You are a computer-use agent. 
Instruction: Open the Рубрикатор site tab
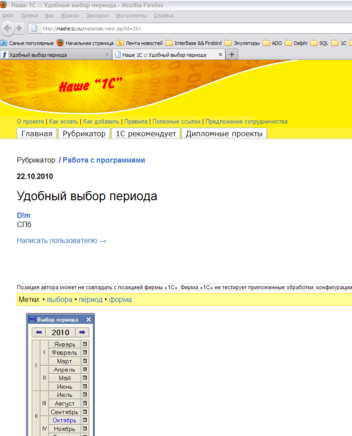(x=84, y=134)
